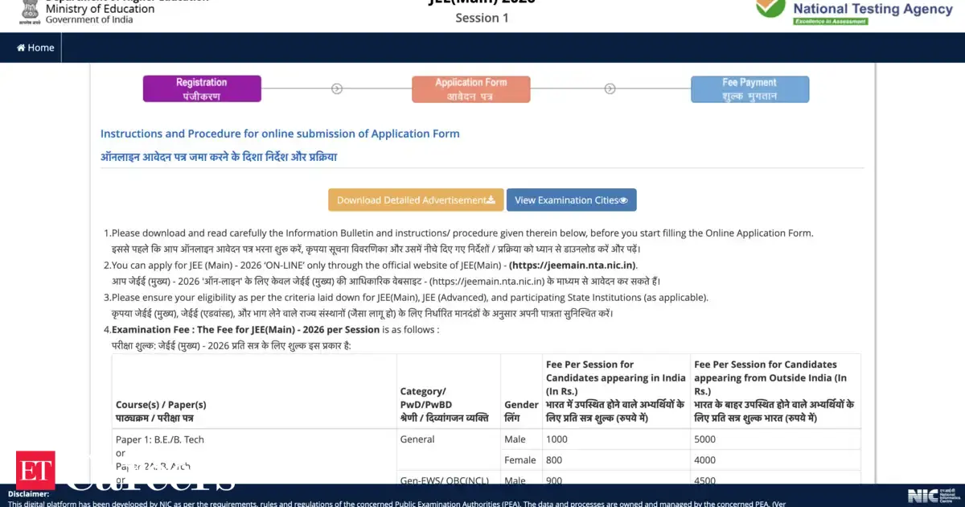The image size is (965, 507).
Task: Click the NIC logo in the footer
Action: coord(931,495)
